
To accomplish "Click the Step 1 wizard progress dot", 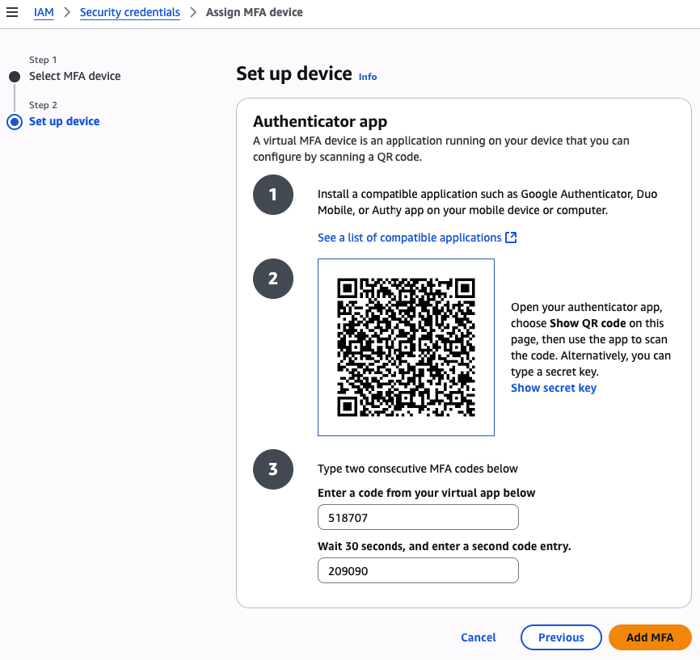I will click(x=15, y=77).
